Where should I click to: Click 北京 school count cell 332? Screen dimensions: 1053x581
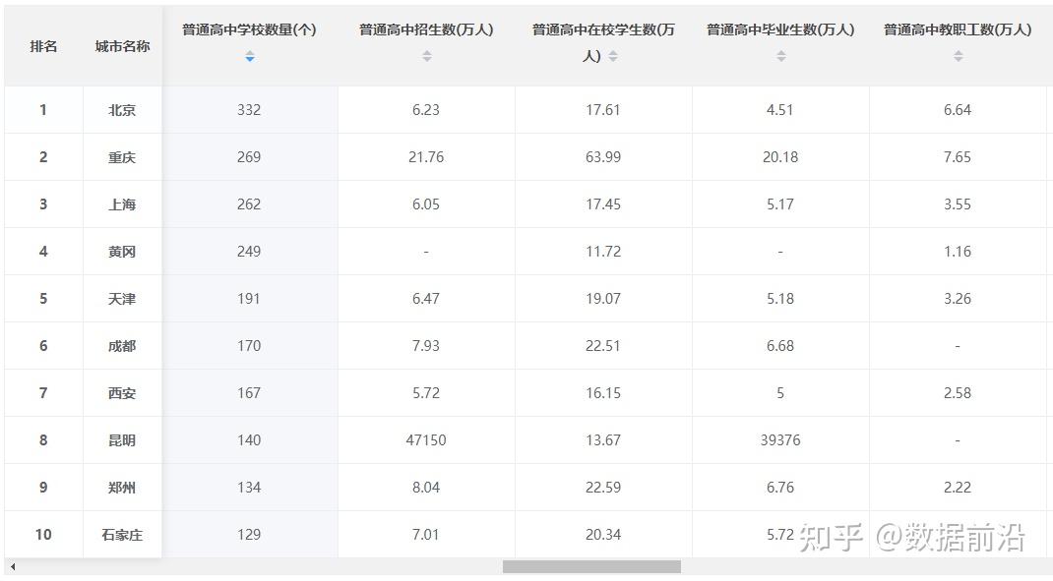tap(249, 110)
